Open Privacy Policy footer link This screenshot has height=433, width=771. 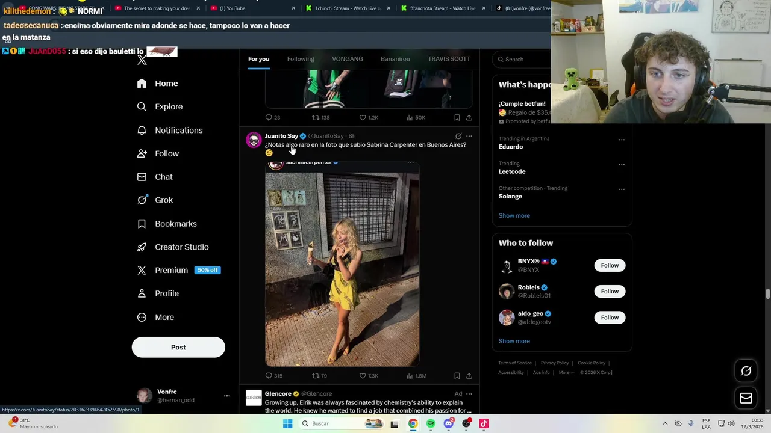(555, 363)
